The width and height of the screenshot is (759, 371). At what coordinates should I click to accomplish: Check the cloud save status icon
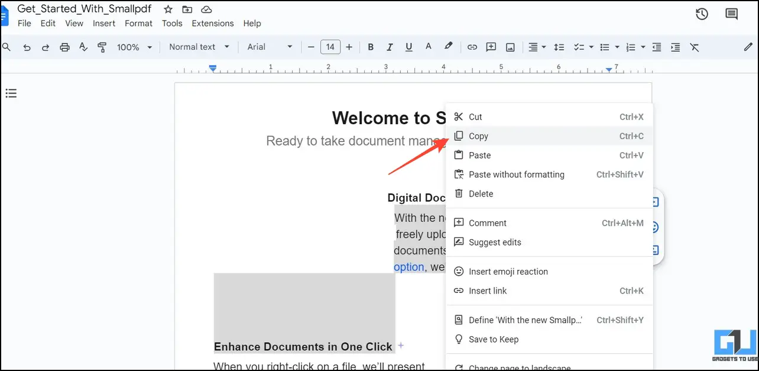click(206, 9)
